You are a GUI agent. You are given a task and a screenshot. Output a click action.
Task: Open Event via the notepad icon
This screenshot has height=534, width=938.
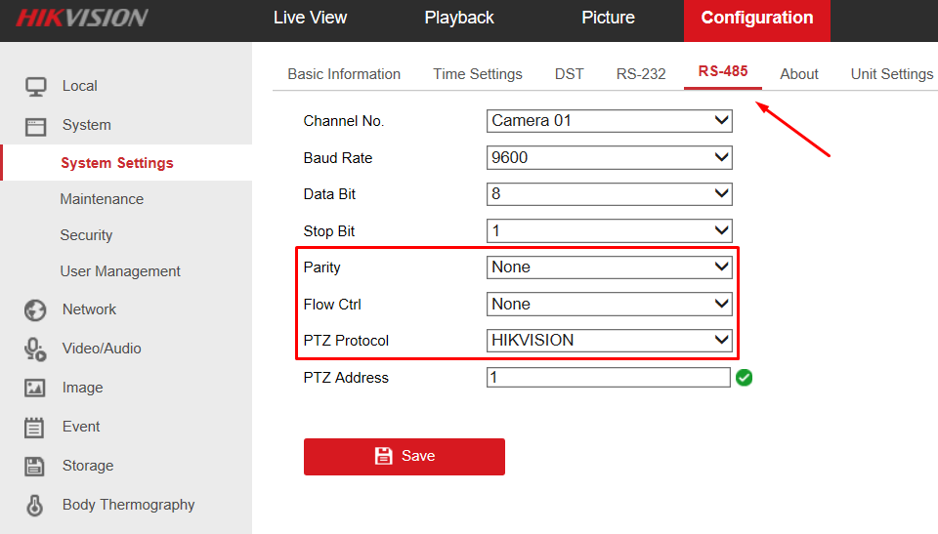tap(34, 428)
